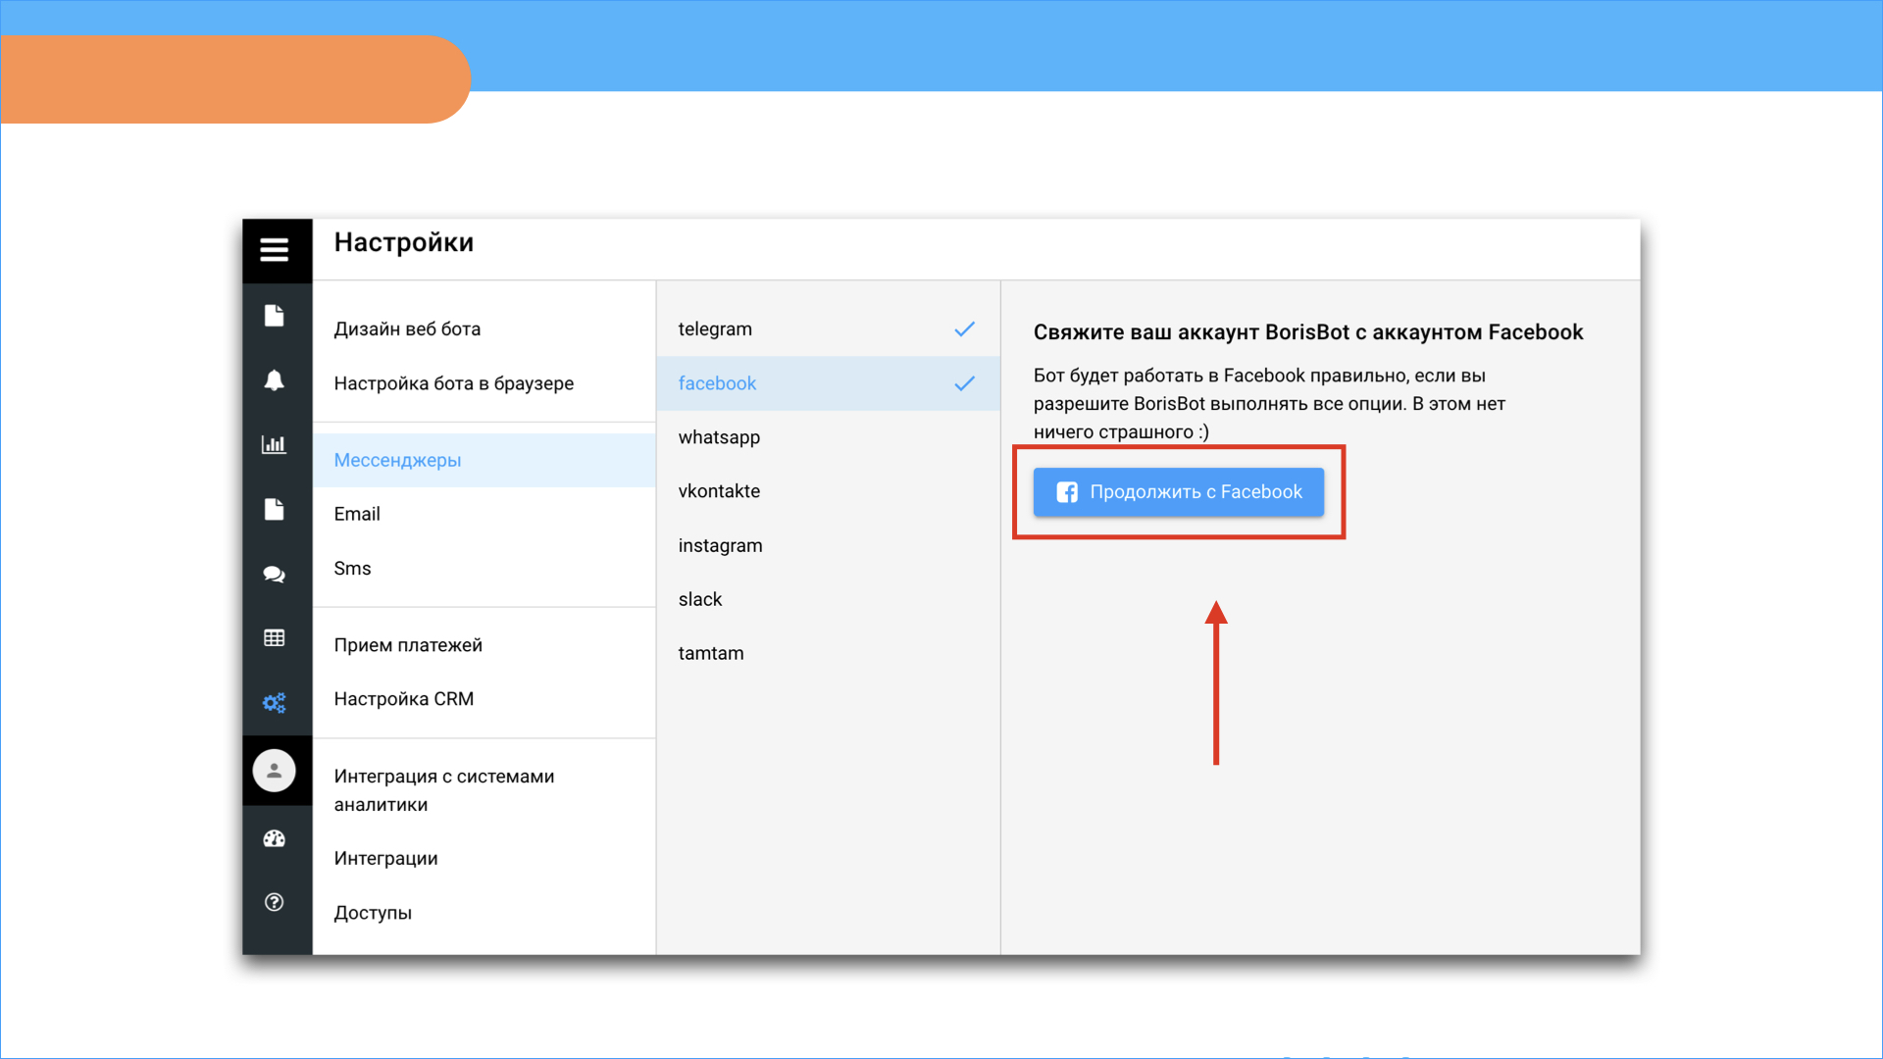The height and width of the screenshot is (1059, 1883).
Task: Open Настройка CRM
Action: tap(484, 699)
